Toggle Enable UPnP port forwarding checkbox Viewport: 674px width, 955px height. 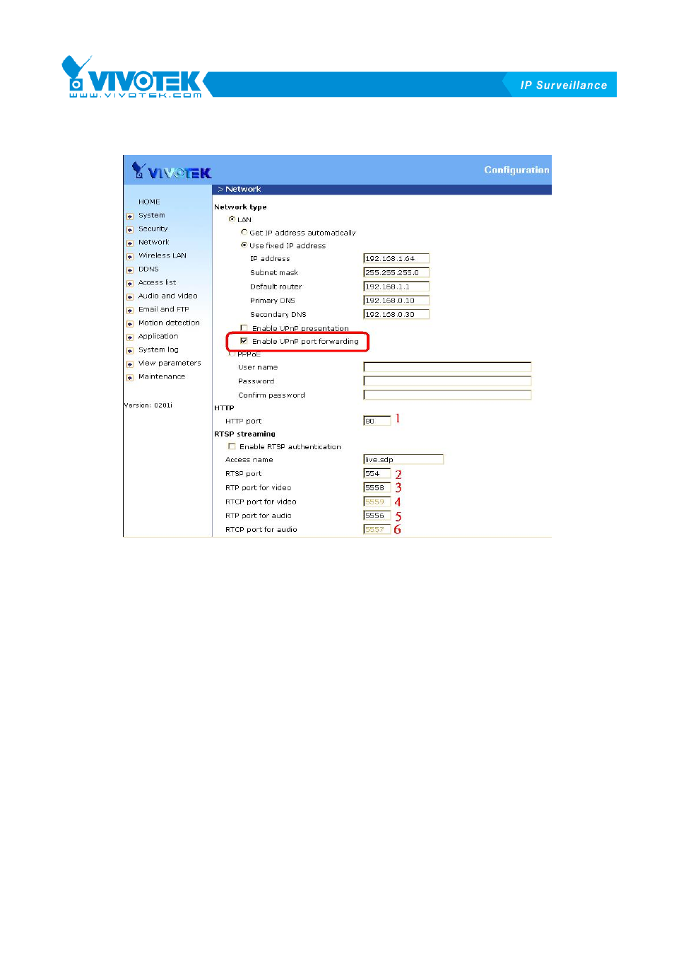click(x=244, y=341)
